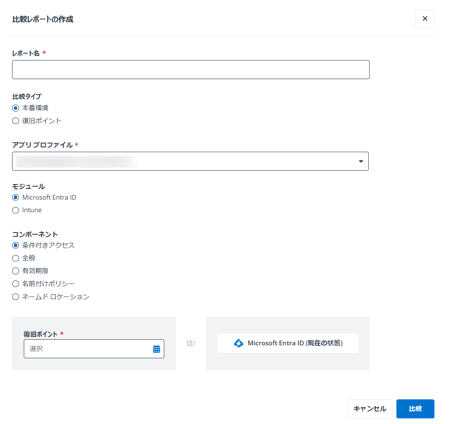Open the アプリ プロファイル dropdown
The height and width of the screenshot is (424, 450).
click(x=190, y=161)
